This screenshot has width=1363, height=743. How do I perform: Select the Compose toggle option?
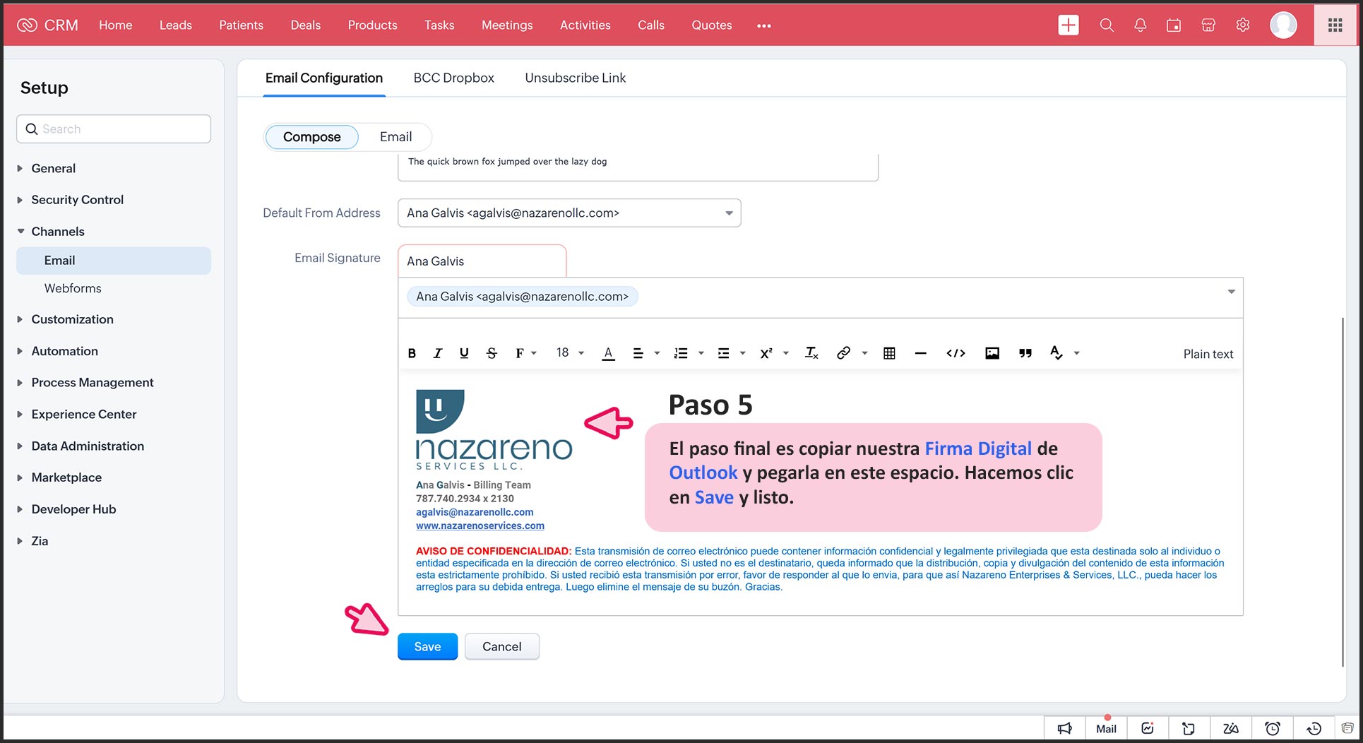pos(311,137)
